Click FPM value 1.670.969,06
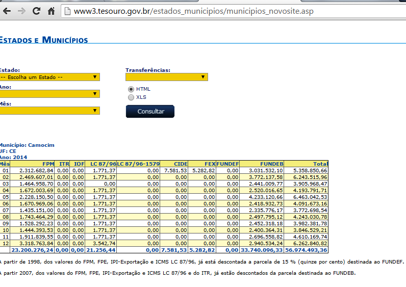The image size is (406, 287). click(x=36, y=204)
